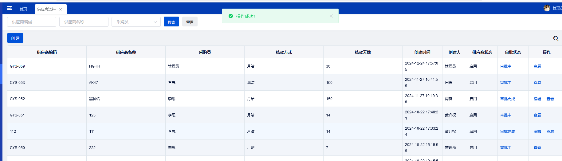Open 查看 for supplier GYS-050
This screenshot has height=161, width=562.
(537, 148)
